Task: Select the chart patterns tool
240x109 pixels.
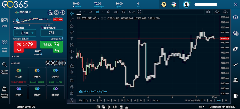Action: coord(71,45)
